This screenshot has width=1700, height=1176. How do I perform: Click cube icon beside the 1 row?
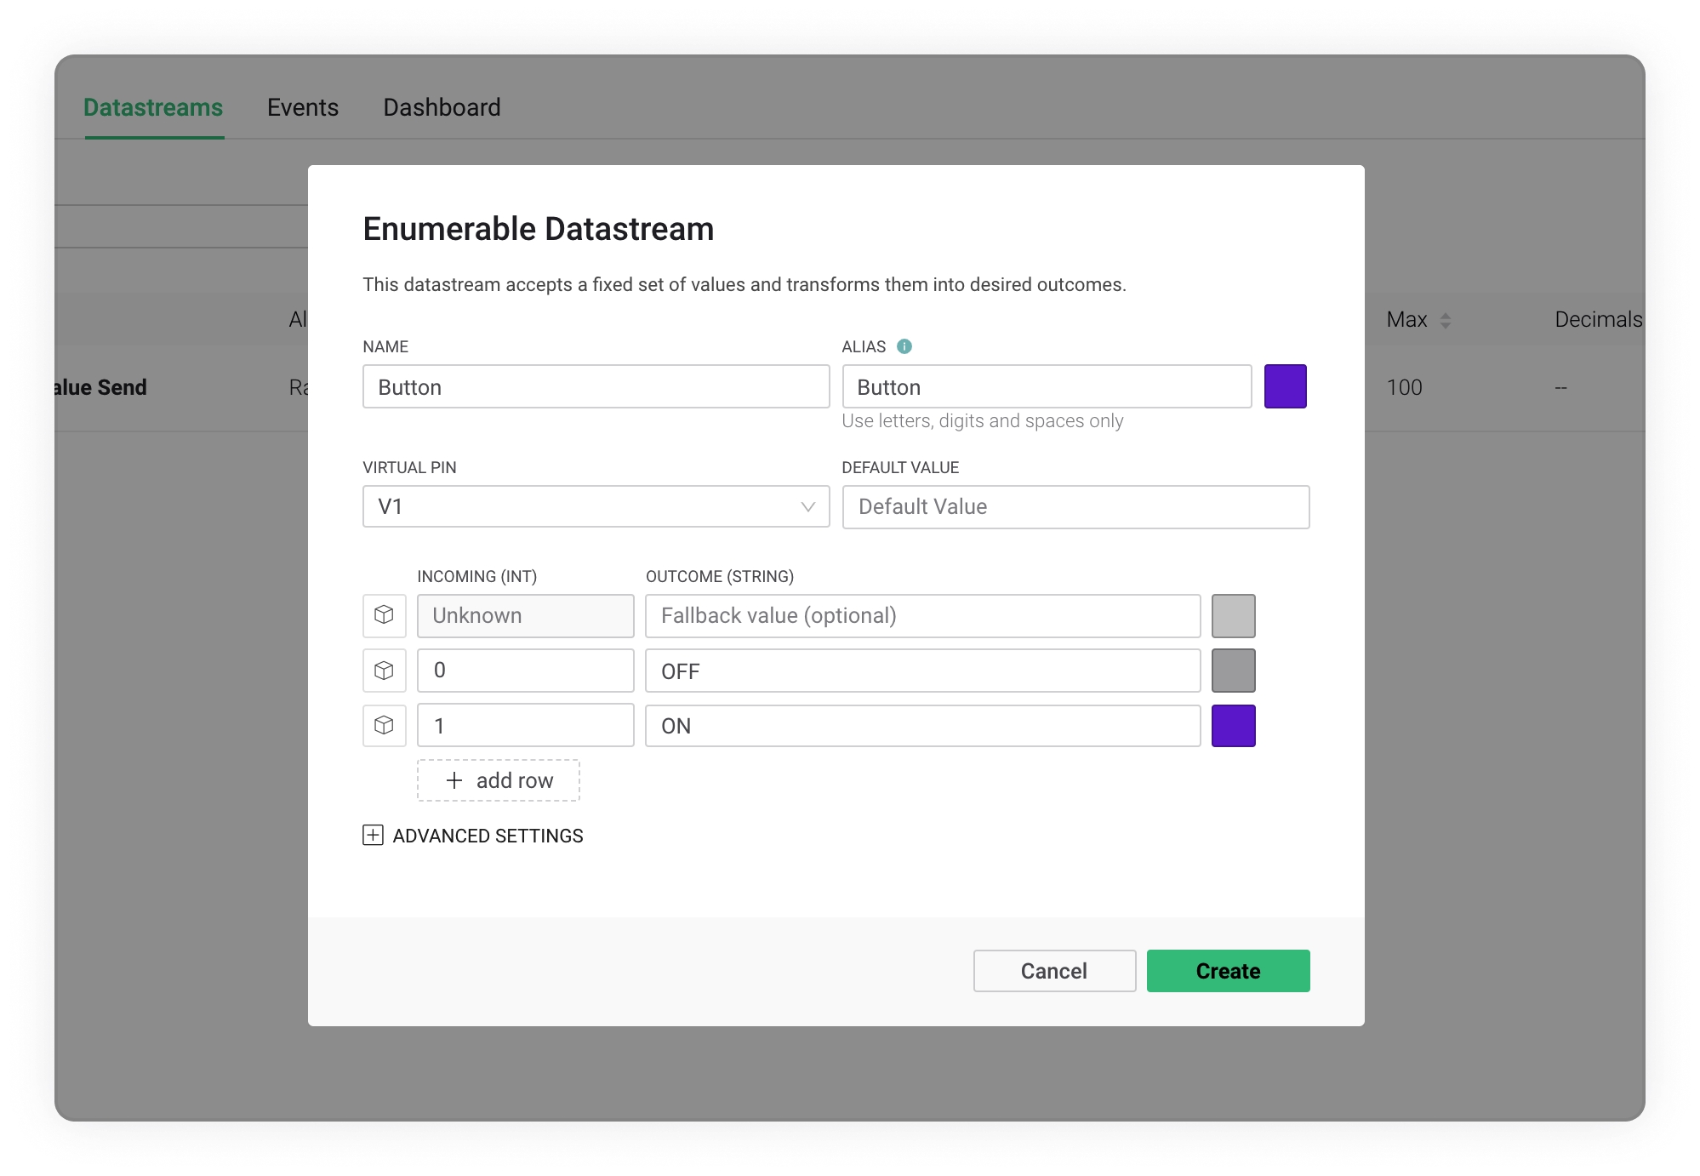coord(384,726)
